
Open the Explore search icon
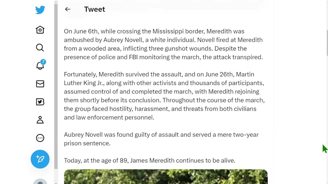click(x=40, y=48)
